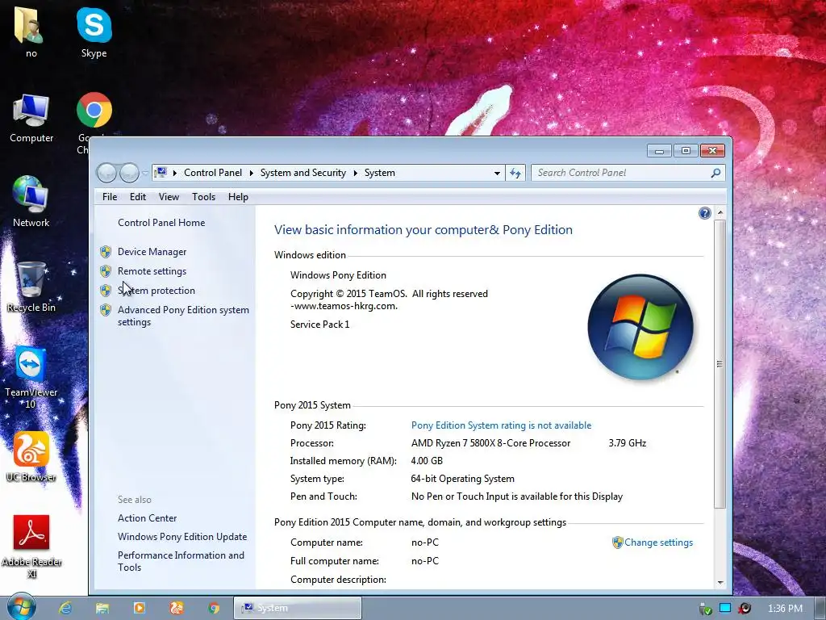Click the shield icon beside Remote settings
The width and height of the screenshot is (826, 620).
[106, 271]
